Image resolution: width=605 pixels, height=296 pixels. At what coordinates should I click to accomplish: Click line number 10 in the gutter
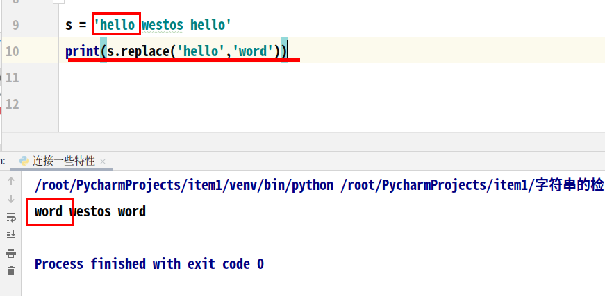pos(13,51)
